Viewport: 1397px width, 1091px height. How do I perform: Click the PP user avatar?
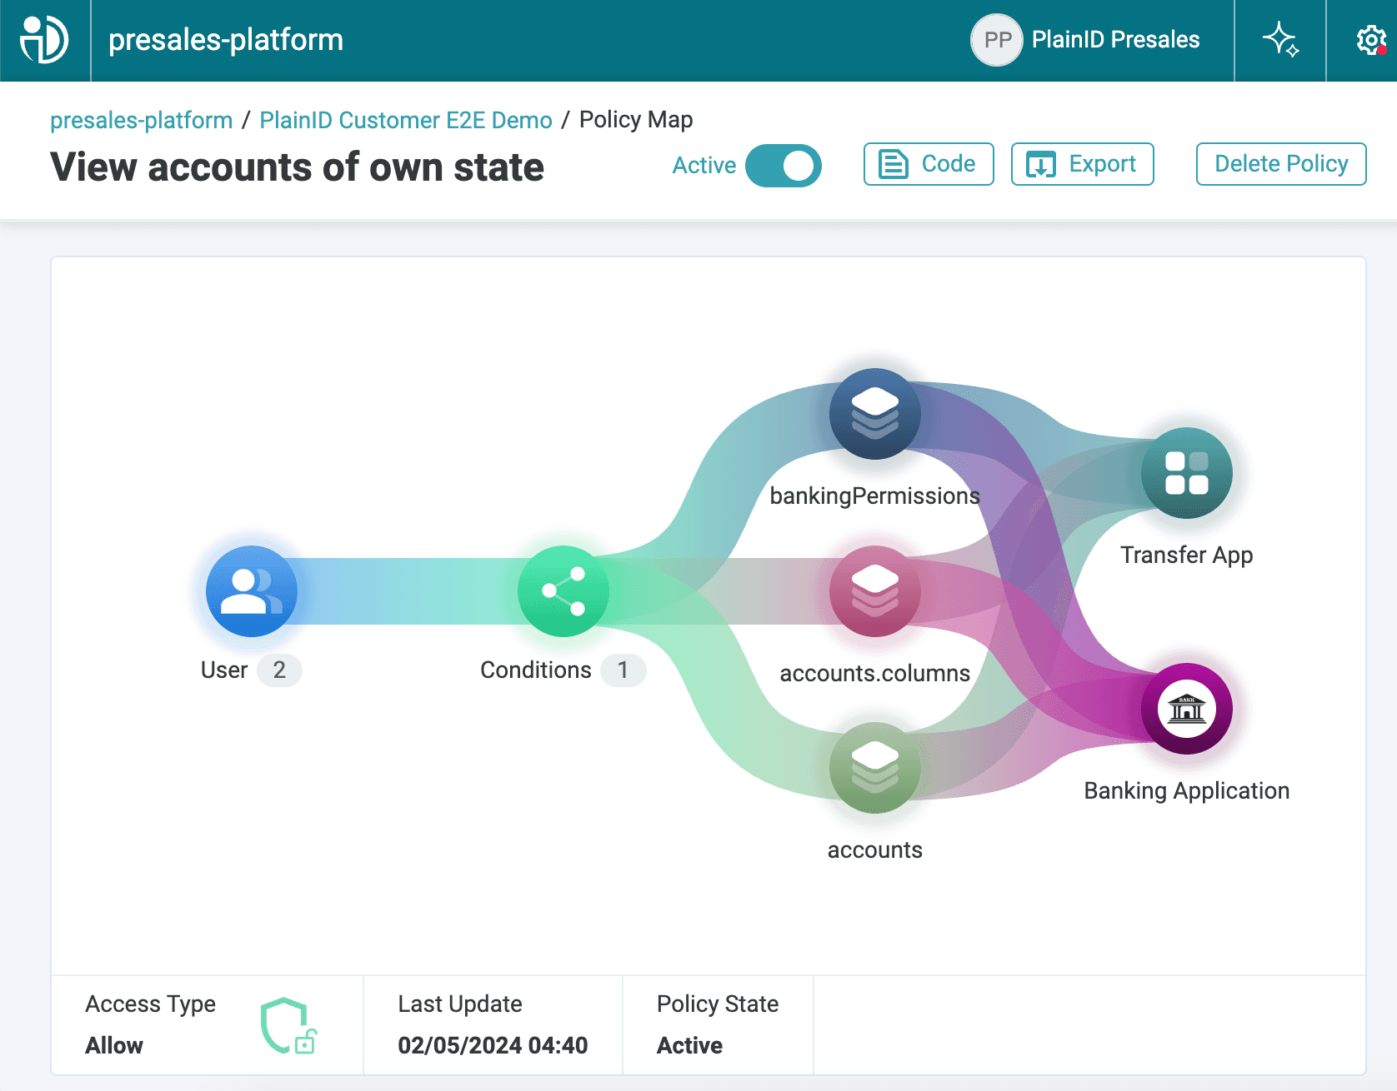tap(997, 40)
